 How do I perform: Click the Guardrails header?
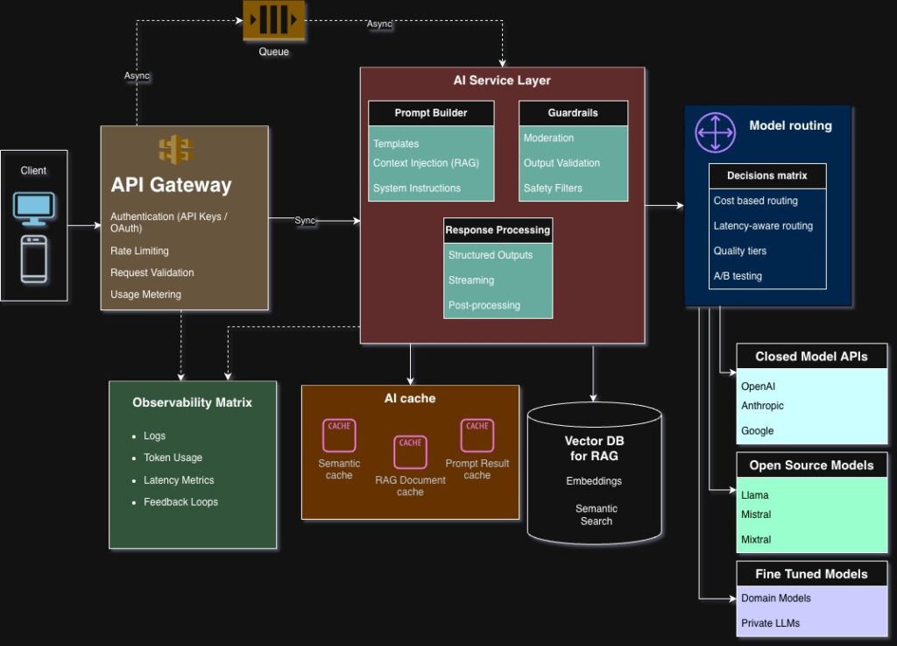coord(573,113)
